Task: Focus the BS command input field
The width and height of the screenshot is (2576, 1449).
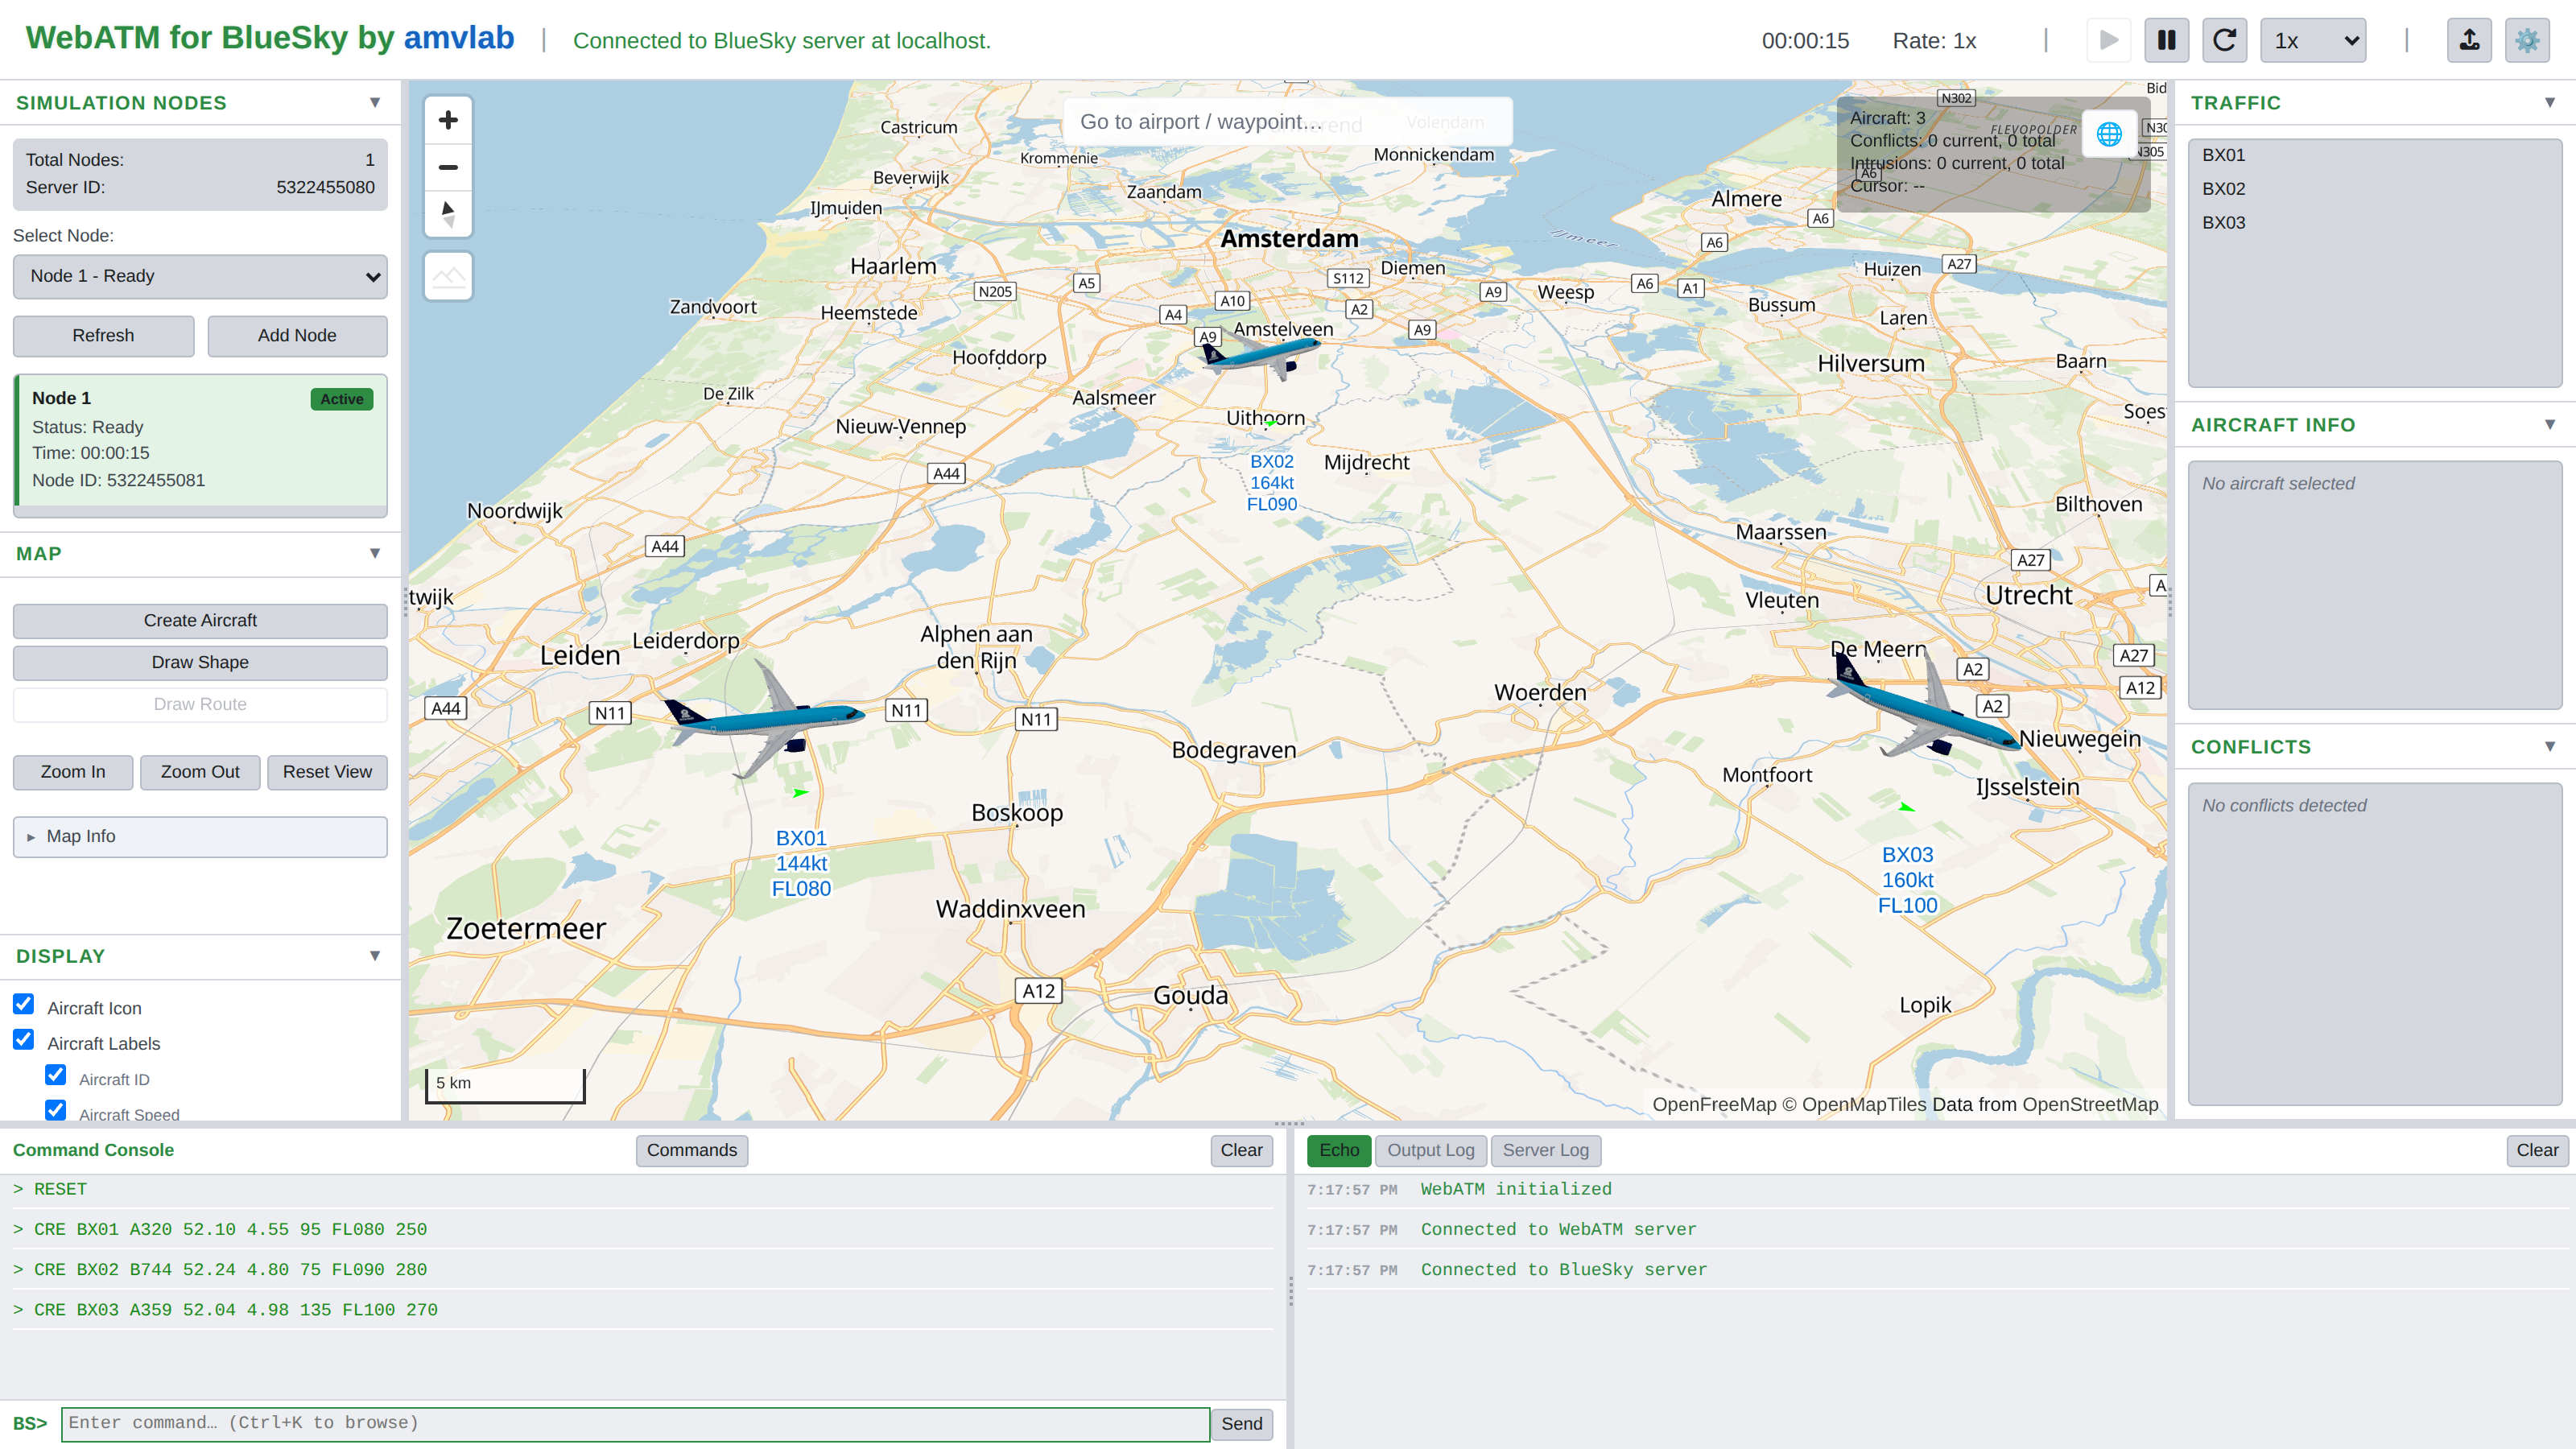Action: (635, 1423)
